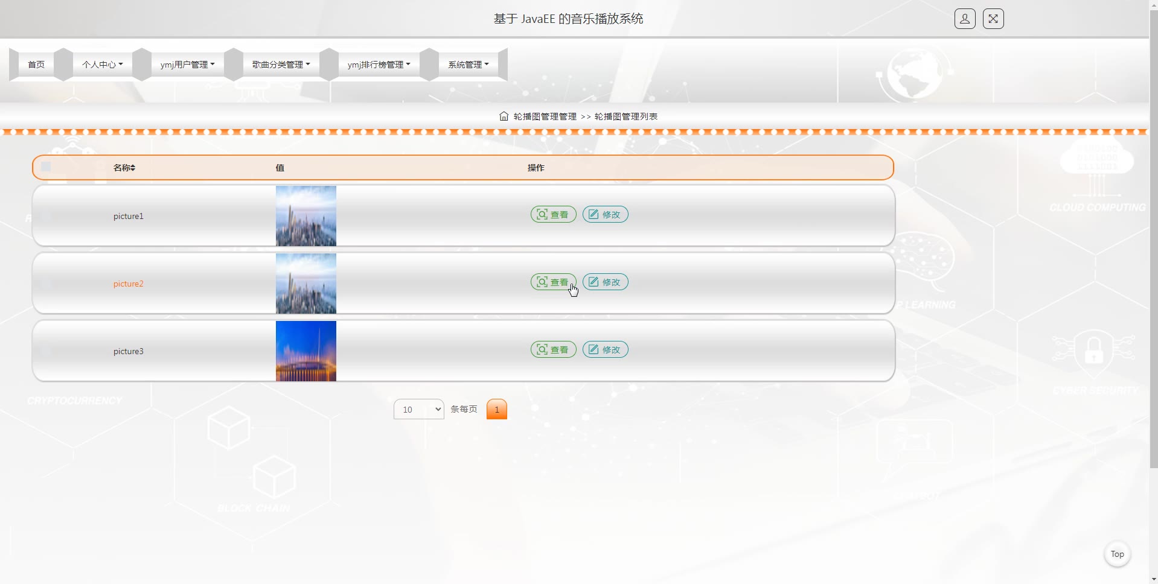Screen dimensions: 1158x584
Task: Open the rows-per-page select showing 10
Action: [x=418, y=409]
